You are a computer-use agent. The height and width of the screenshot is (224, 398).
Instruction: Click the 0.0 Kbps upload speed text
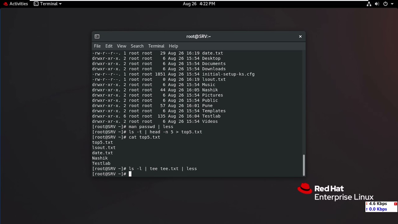(x=378, y=209)
